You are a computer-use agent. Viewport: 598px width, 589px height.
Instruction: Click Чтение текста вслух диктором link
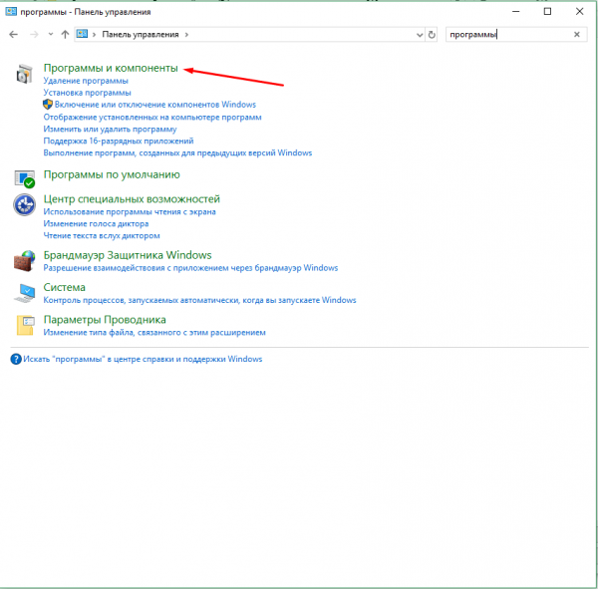click(x=102, y=235)
